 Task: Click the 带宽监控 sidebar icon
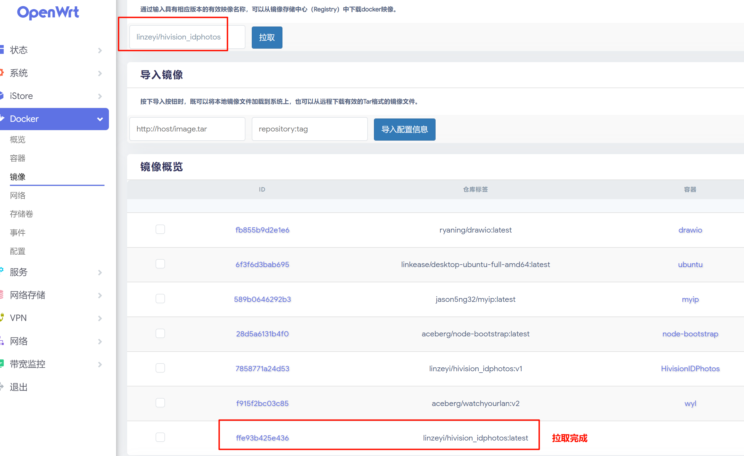pyautogui.click(x=2, y=364)
